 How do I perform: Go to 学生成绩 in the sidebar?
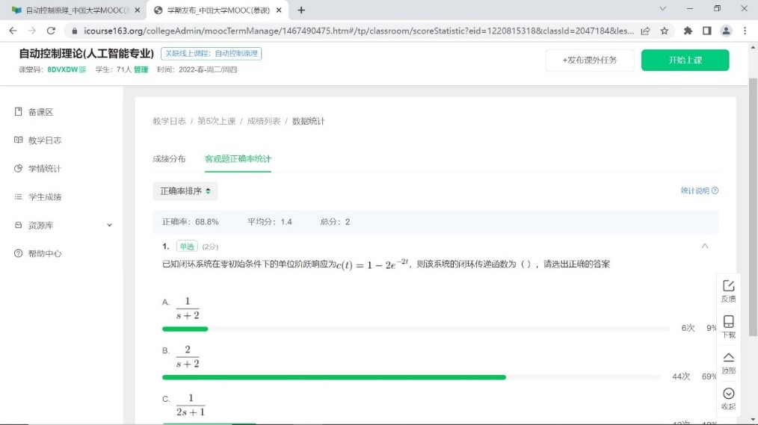point(44,197)
